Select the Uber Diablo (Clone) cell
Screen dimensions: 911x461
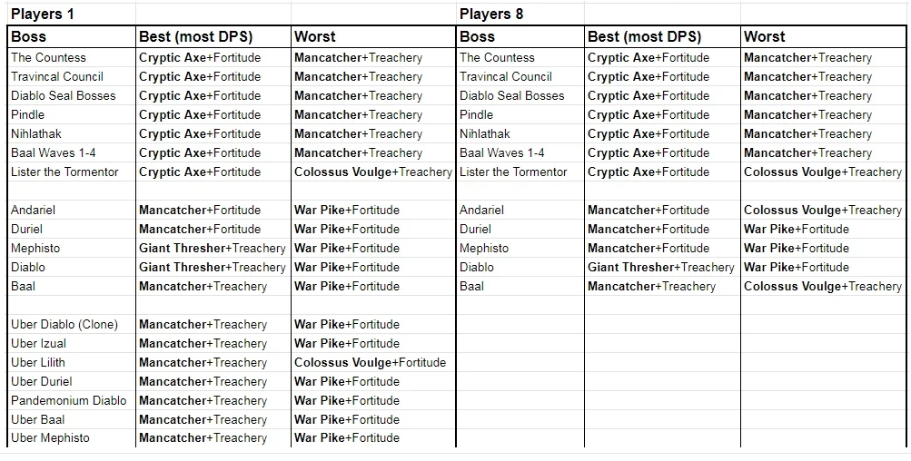click(x=64, y=324)
